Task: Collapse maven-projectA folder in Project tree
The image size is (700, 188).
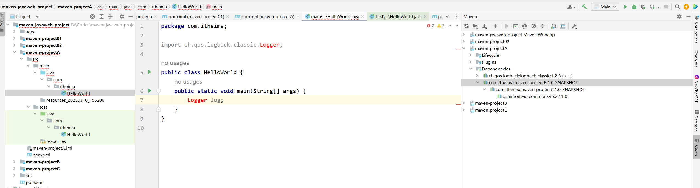Action: tap(15, 52)
